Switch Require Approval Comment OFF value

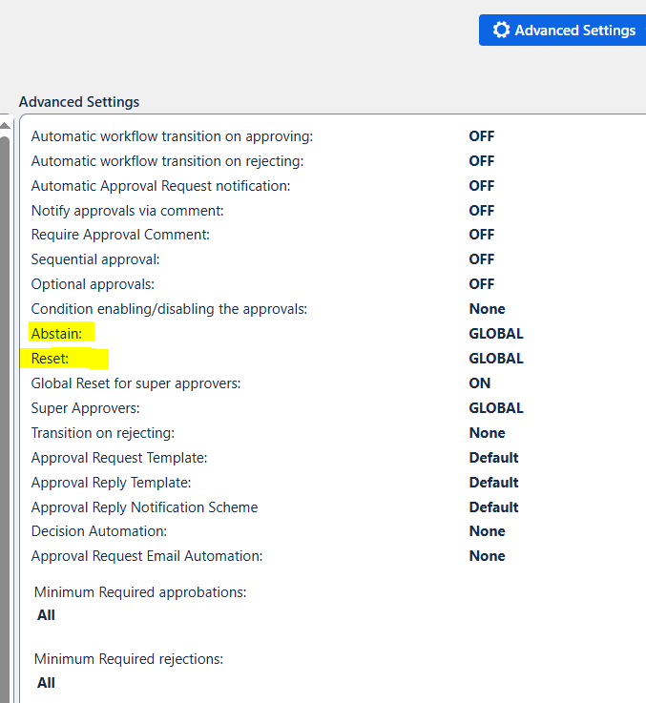(481, 235)
